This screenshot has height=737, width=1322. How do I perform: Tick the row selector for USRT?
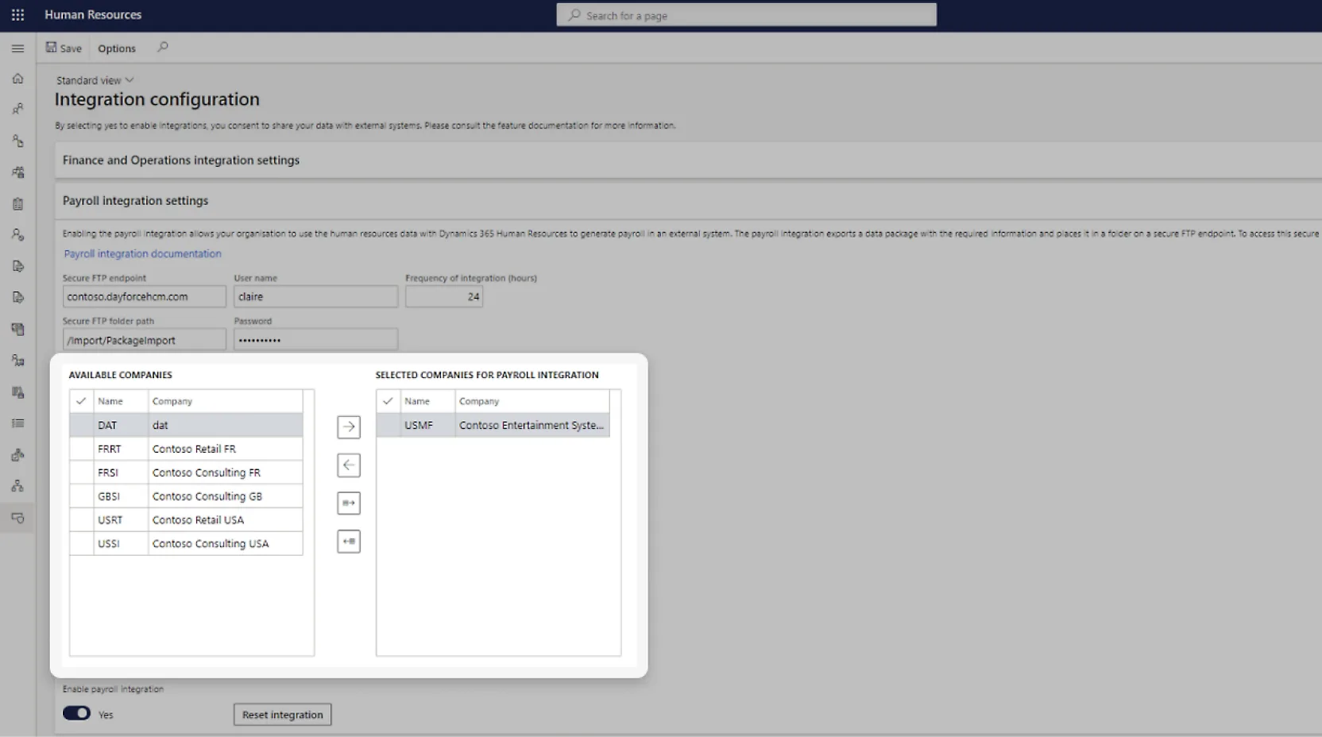coord(82,520)
